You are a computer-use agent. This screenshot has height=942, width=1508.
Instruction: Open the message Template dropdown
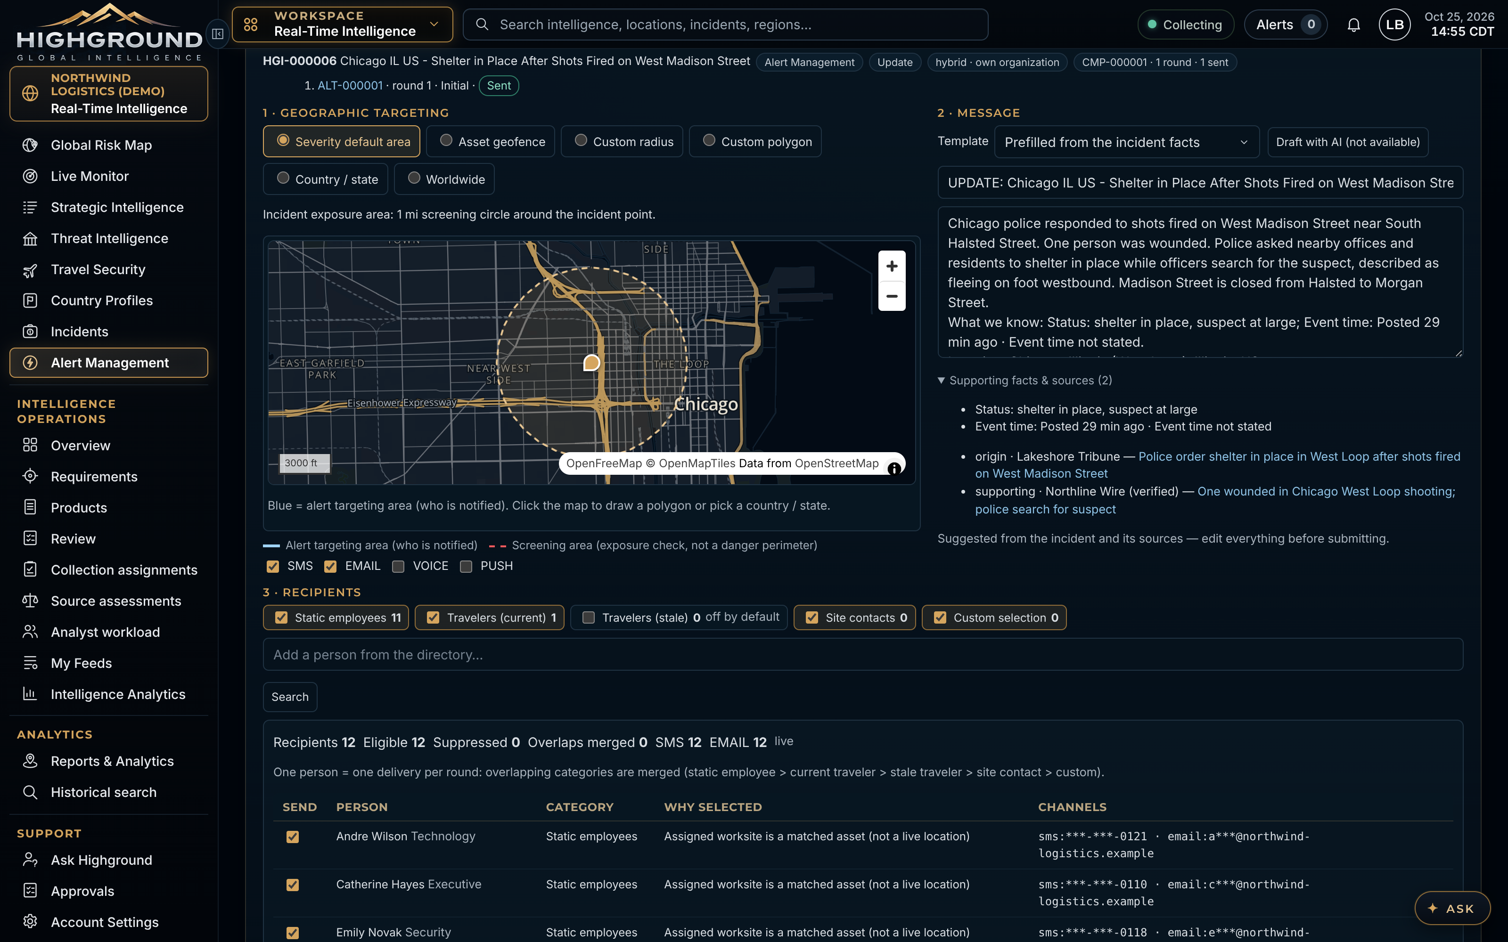click(1127, 142)
